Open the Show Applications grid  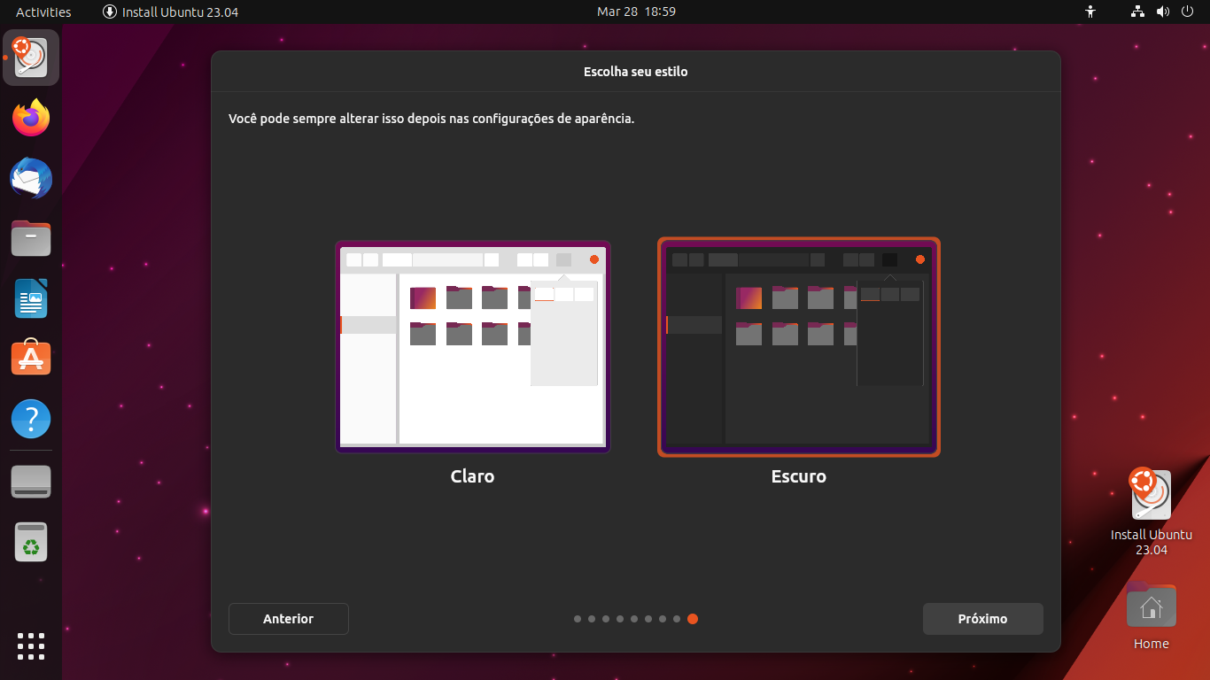(30, 646)
